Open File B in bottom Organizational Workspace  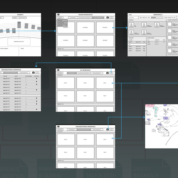85,139
